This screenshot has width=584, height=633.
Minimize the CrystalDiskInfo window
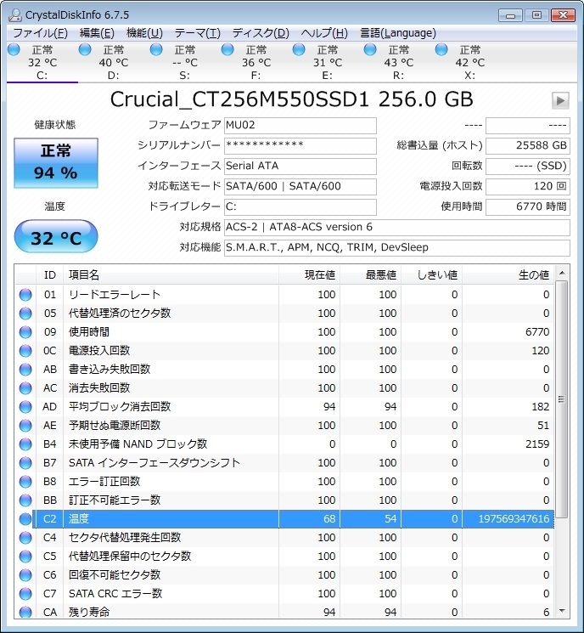tap(510, 16)
